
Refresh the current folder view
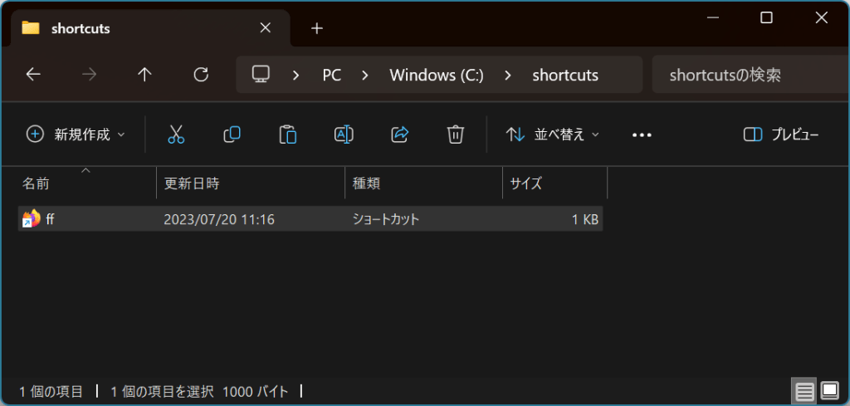[x=200, y=75]
